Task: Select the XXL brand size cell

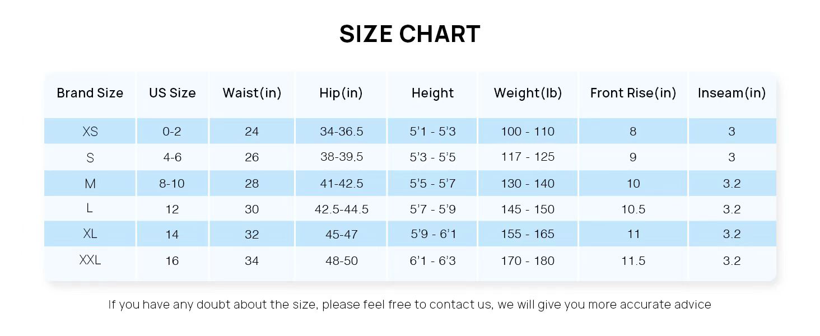Action: [90, 260]
